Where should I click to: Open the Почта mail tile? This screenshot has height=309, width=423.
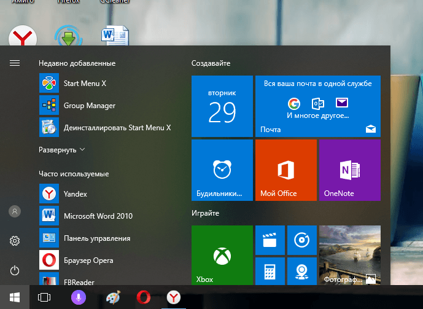[317, 106]
